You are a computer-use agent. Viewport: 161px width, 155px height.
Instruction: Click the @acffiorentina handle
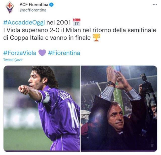tap(33, 10)
